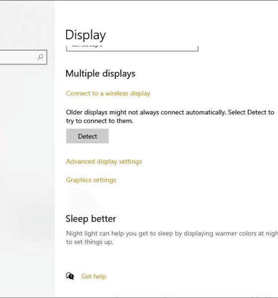Click empty sidebar area below search box

click(27, 152)
